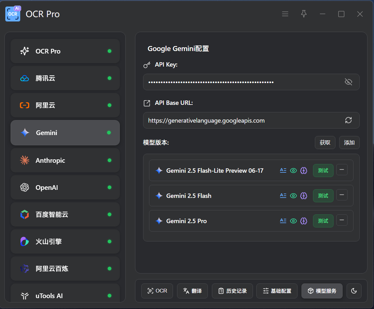Screen dimensions: 374x309
Task: Click into the API Base URL field
Action: [251, 120]
